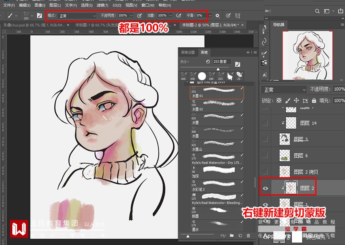Open 文件(F) menu

click(x=9, y=5)
